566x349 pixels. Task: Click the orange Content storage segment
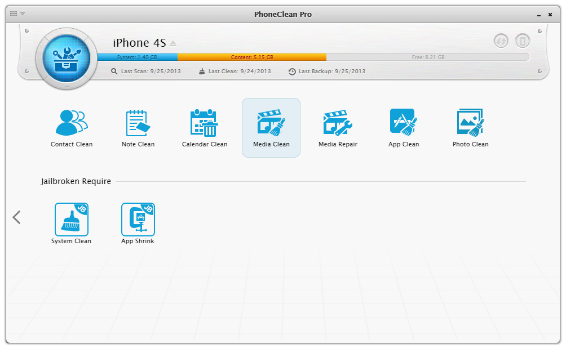[x=251, y=57]
